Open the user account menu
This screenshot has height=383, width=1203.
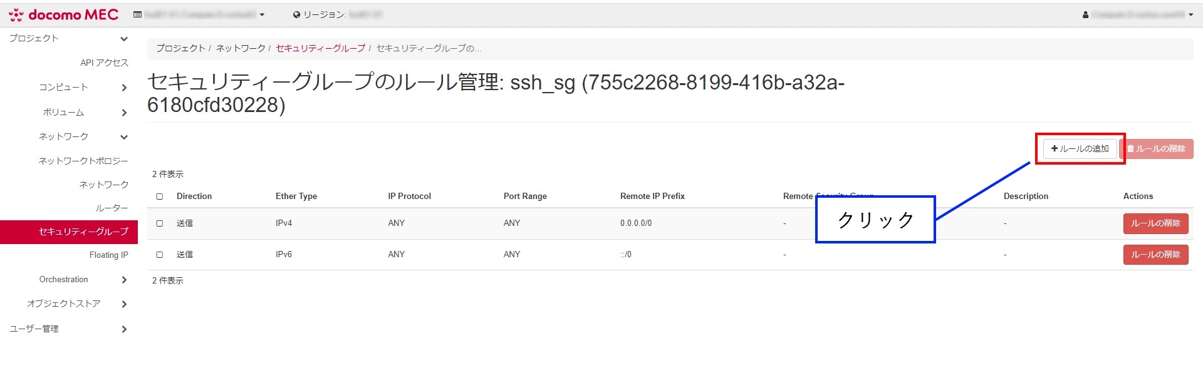[1137, 14]
